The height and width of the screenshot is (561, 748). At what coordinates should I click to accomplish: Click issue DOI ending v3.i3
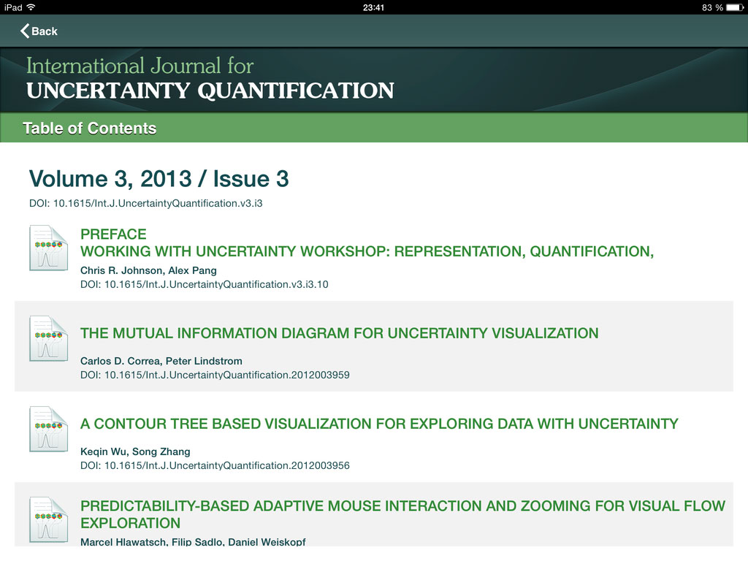(x=145, y=203)
